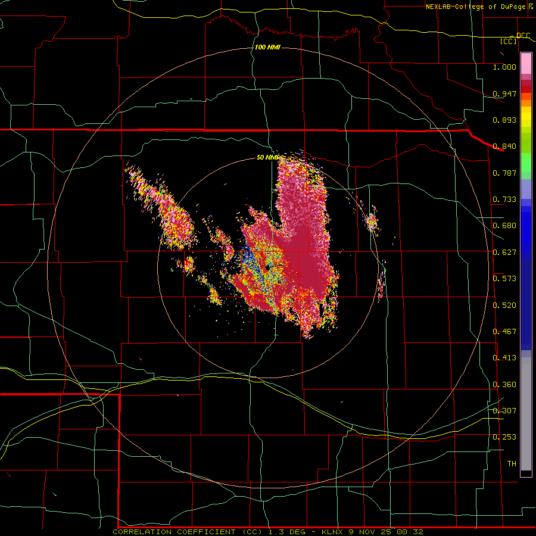Click the NEXLAB-College of DuPage title
This screenshot has width=536, height=536.
[476, 7]
